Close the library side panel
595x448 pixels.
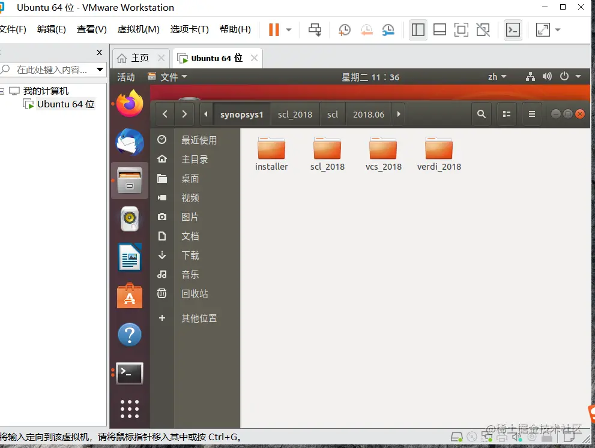100,52
